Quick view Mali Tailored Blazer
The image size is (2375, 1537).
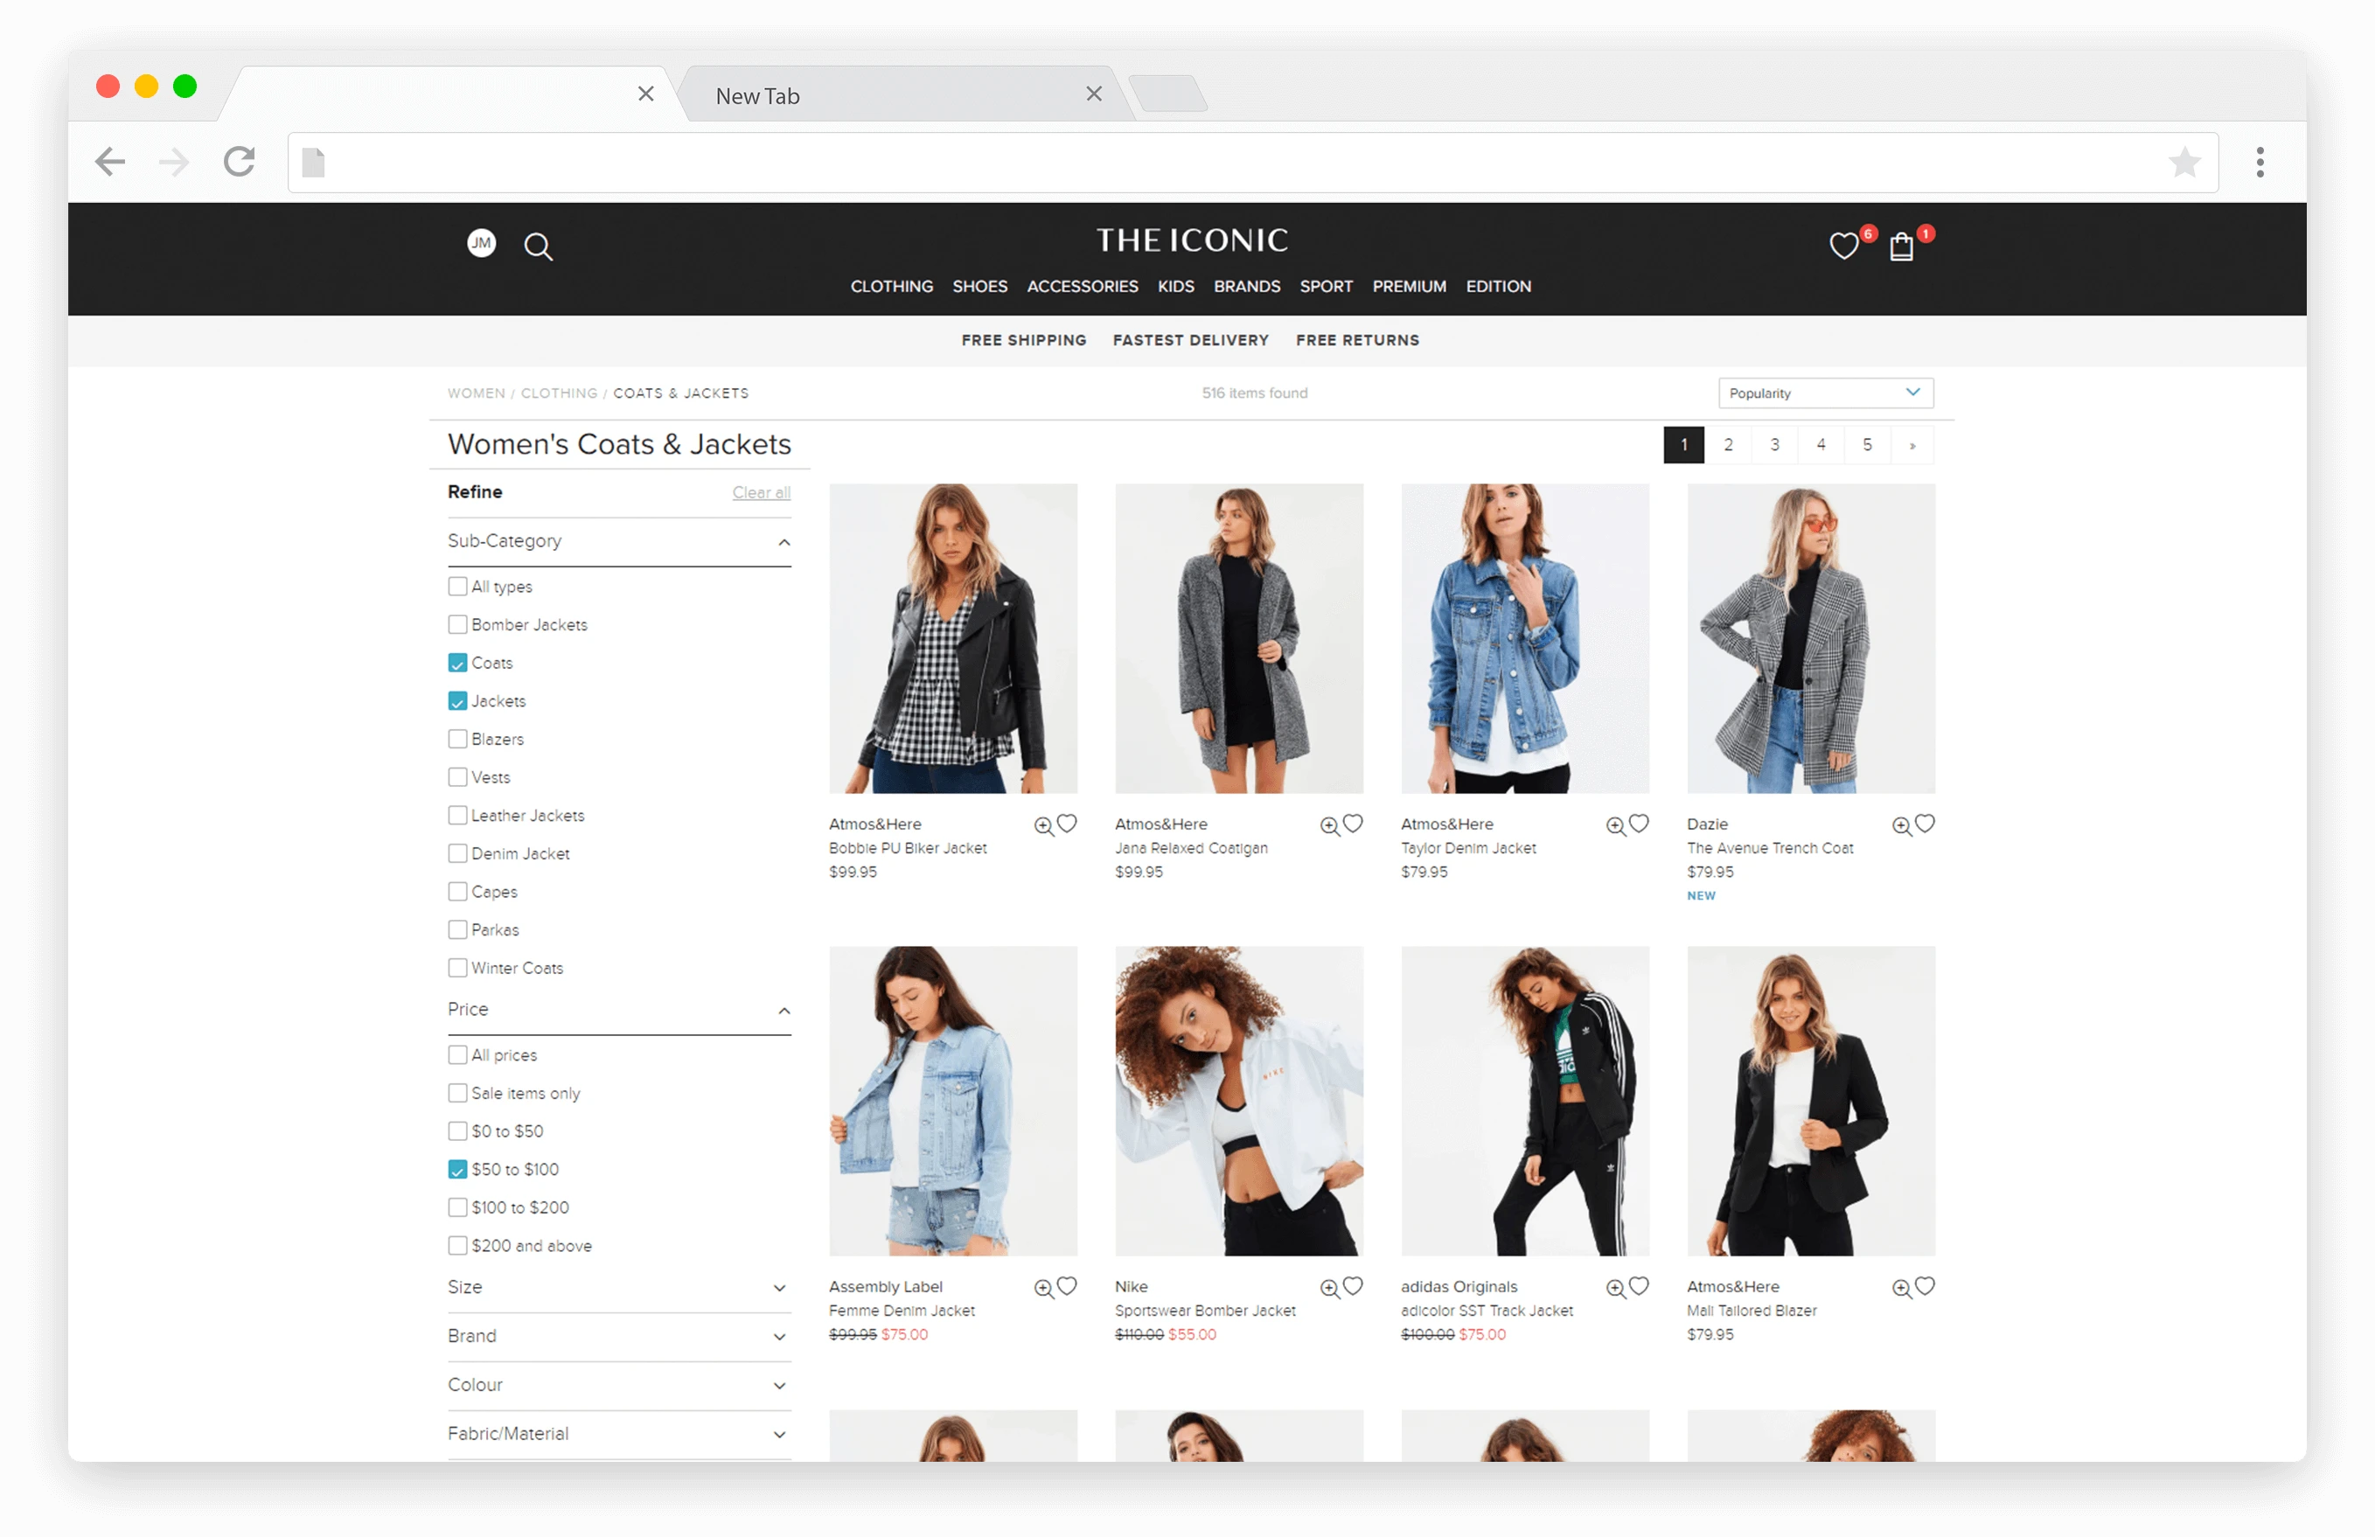1902,1289
